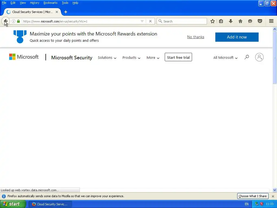Expand the Solutions menu
The height and width of the screenshot is (208, 277).
(107, 58)
